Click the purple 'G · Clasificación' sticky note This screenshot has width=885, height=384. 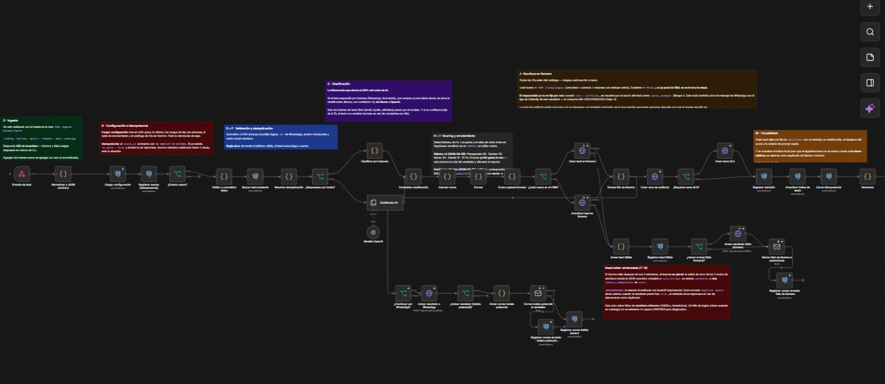tap(389, 101)
